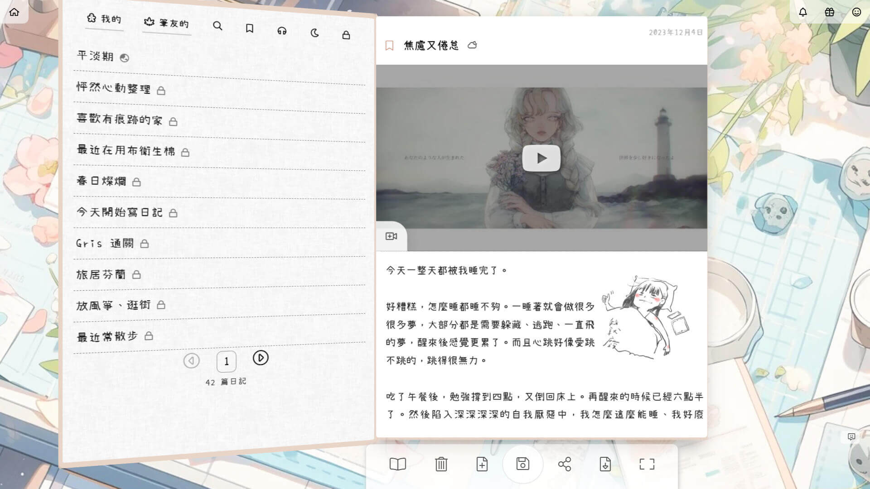
Task: Click the save diary floppy icon
Action: (522, 464)
